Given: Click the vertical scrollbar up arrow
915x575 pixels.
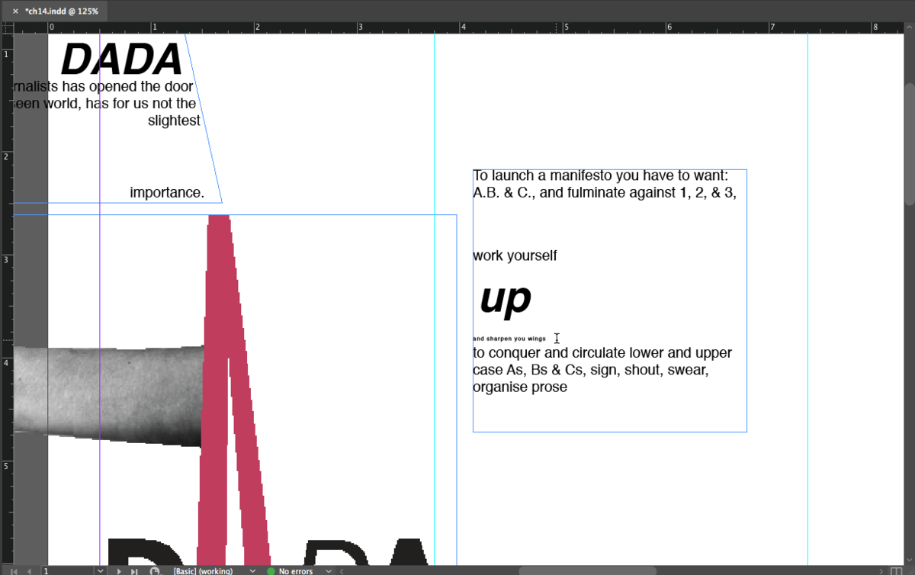Looking at the screenshot, I should coord(909,27).
